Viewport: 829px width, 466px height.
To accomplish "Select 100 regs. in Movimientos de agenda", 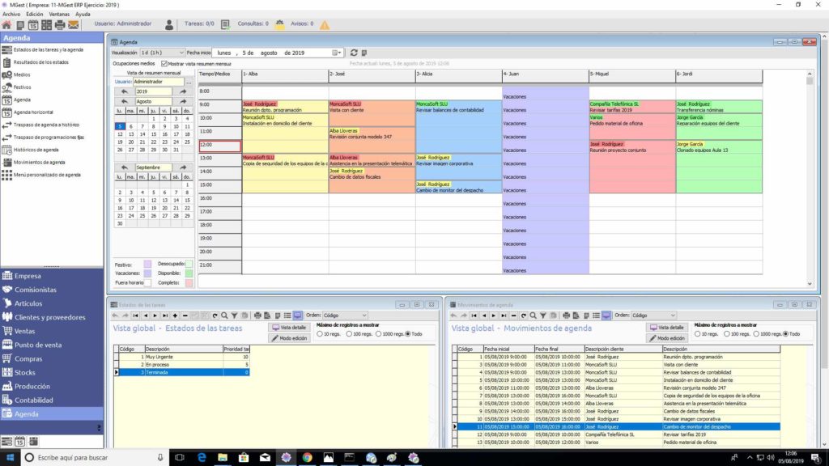I will pyautogui.click(x=727, y=334).
